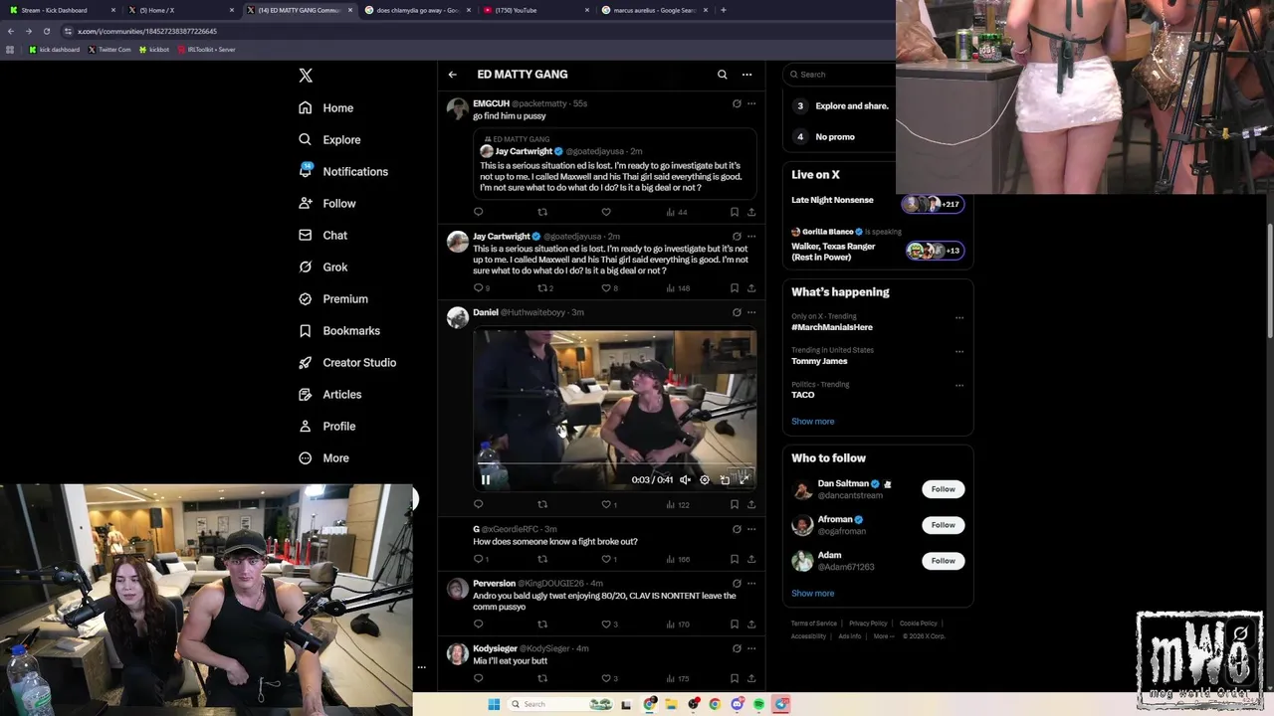1274x716 pixels.
Task: Open a new browser tab
Action: (x=723, y=10)
